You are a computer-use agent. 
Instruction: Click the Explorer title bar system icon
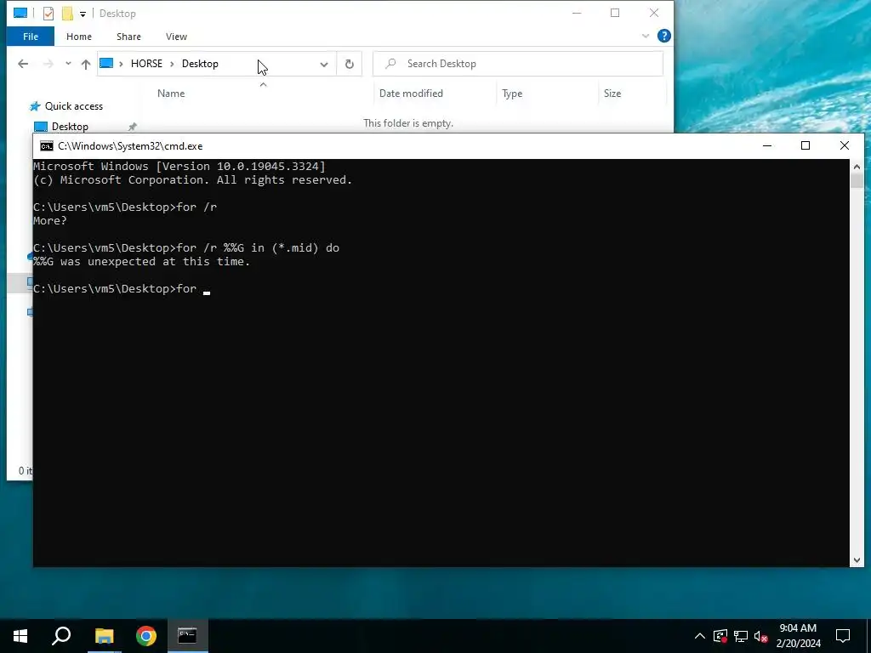pos(20,13)
